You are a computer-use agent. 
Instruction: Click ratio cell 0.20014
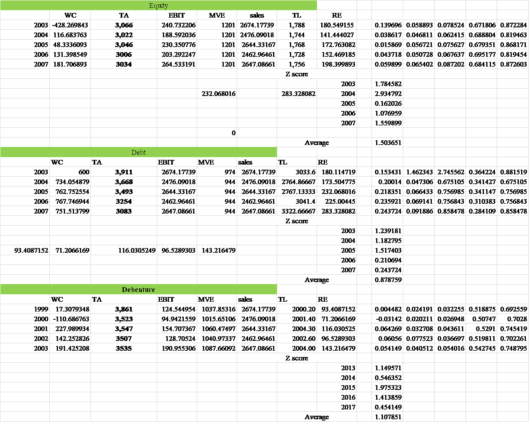(387, 182)
